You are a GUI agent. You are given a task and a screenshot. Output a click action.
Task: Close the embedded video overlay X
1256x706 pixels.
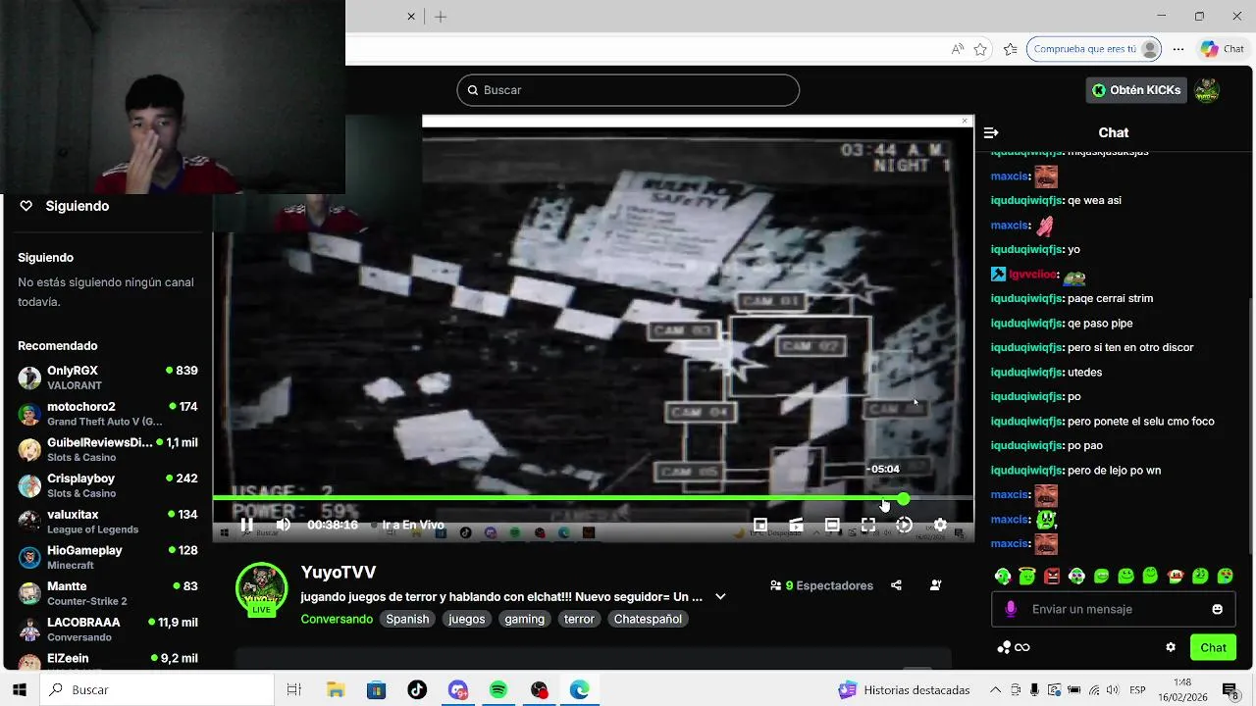[x=965, y=121]
